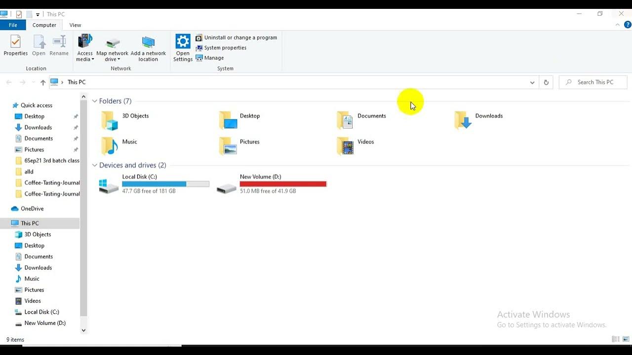Open the alld folder in sidebar
The width and height of the screenshot is (632, 355).
[x=25, y=172]
